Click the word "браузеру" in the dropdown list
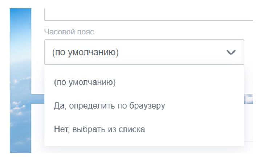 click(150, 106)
